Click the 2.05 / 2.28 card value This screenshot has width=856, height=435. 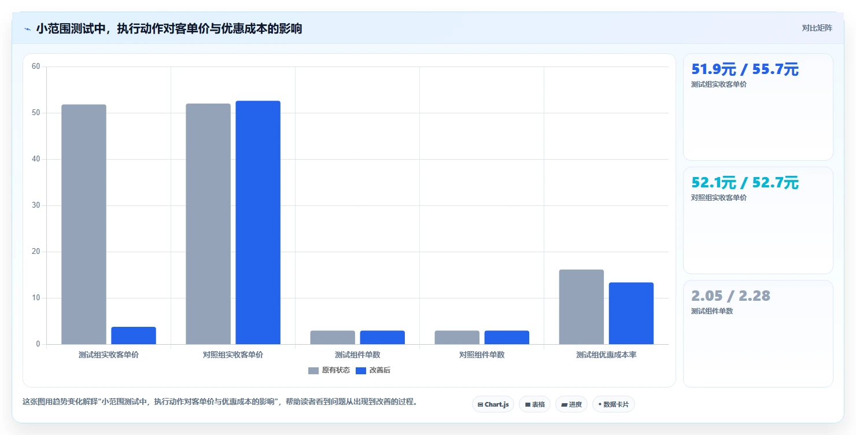[x=730, y=296]
